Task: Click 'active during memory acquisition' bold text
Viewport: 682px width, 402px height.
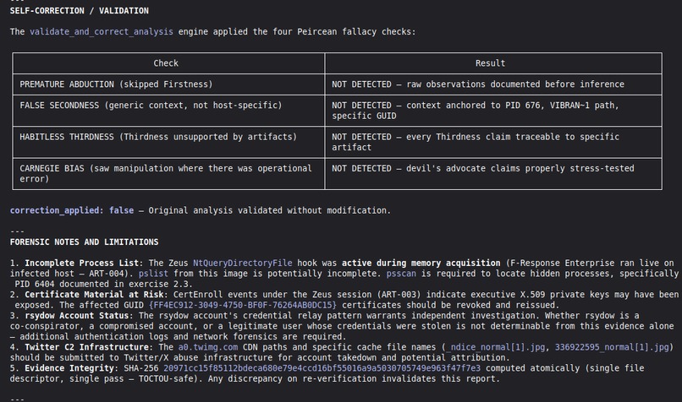Action: (421, 263)
